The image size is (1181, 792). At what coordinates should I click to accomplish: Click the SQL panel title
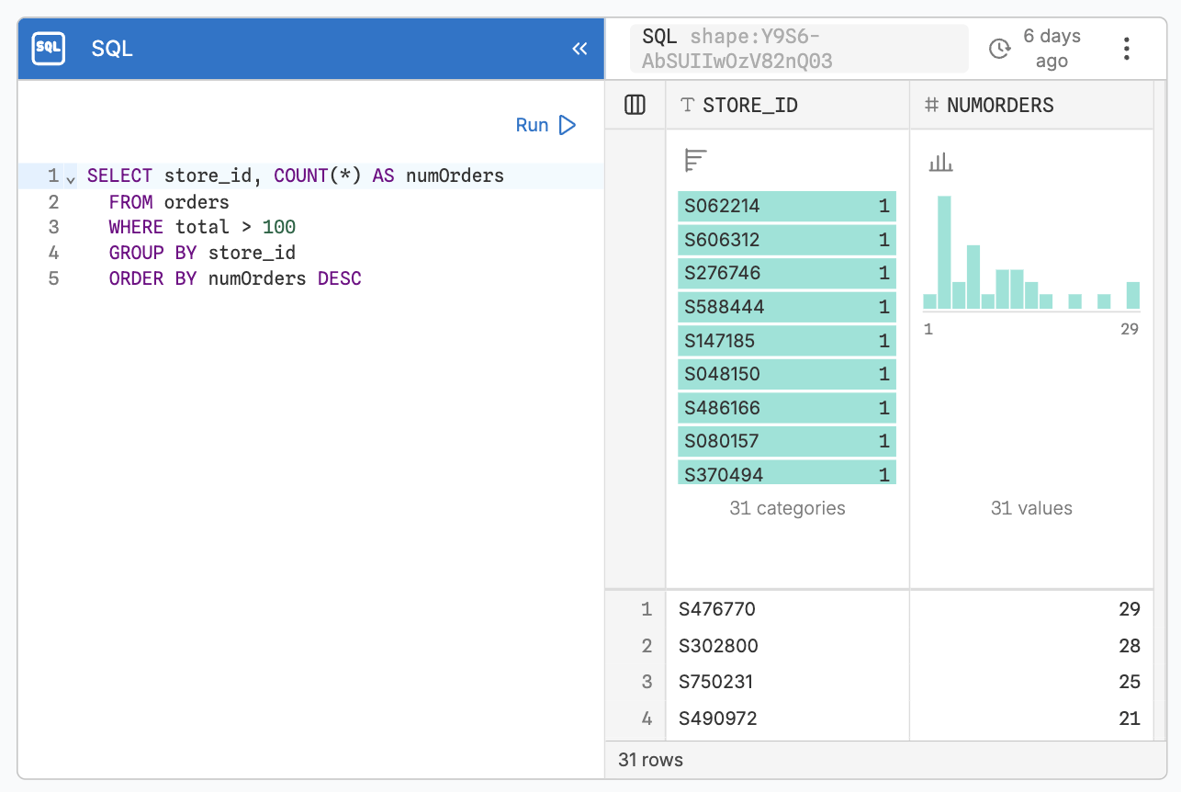click(x=112, y=49)
